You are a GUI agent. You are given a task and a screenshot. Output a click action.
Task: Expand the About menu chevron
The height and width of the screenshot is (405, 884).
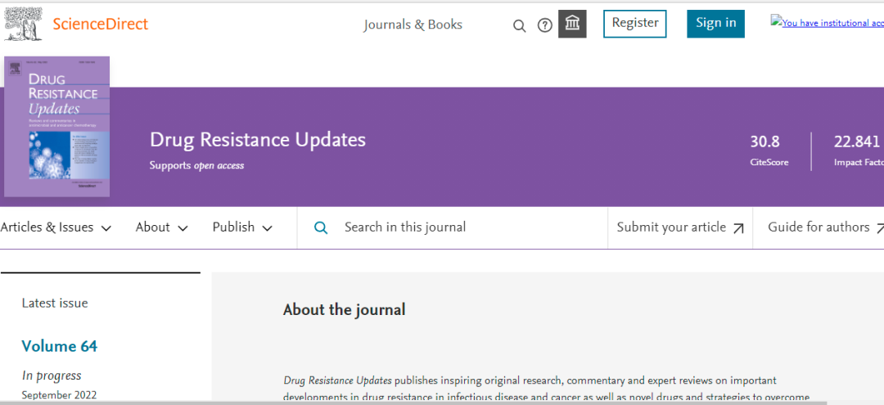pos(183,228)
